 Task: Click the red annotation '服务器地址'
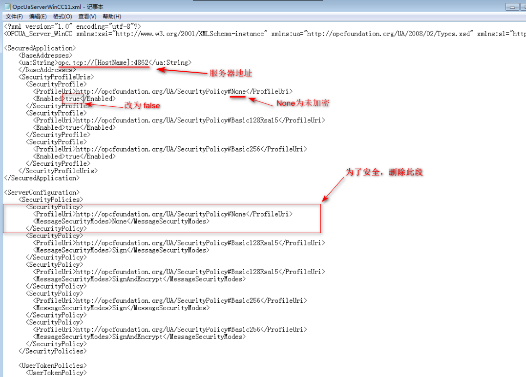pos(231,73)
